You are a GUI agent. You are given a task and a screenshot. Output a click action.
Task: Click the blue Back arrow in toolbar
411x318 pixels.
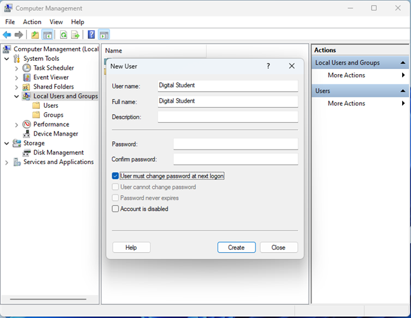pos(7,35)
